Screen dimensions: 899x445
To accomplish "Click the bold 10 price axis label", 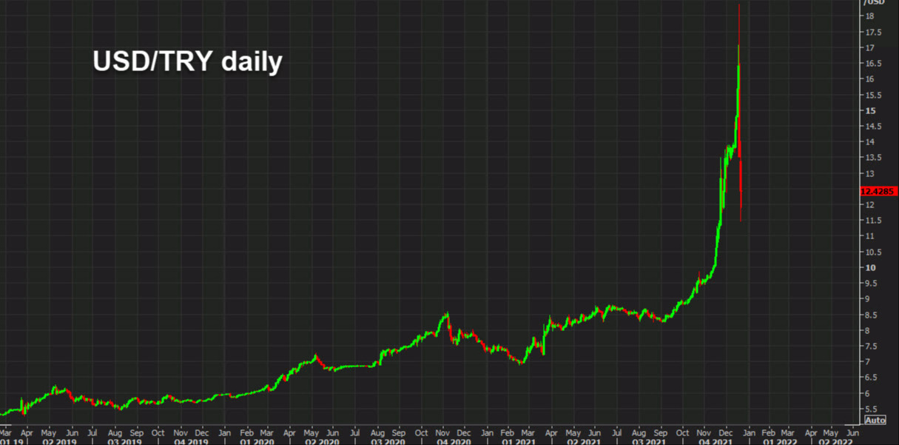I will pyautogui.click(x=870, y=268).
